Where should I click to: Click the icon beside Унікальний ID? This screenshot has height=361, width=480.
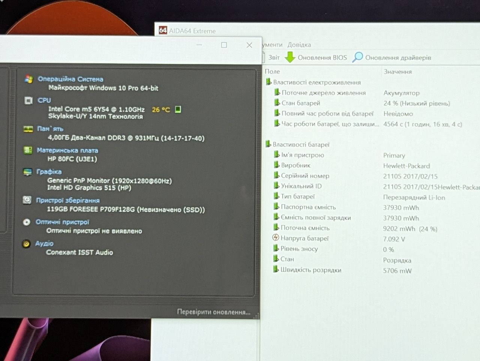[x=277, y=186]
